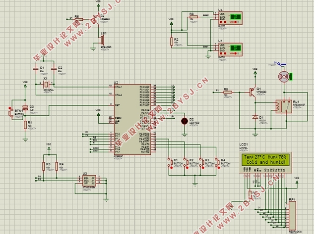Select the U3 EEPROM chip
This screenshot has height=234, width=318.
(89, 181)
